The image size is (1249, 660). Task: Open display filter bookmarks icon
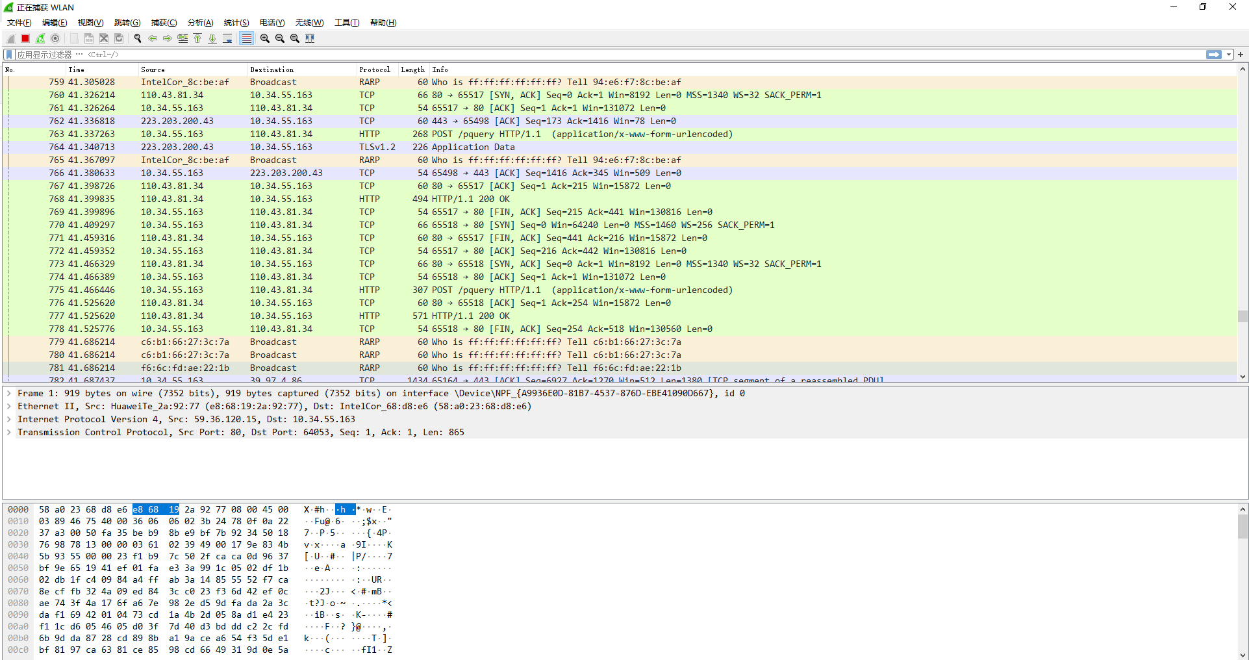coord(9,55)
